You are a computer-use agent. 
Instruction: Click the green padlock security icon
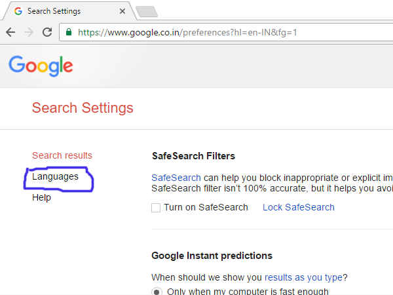pyautogui.click(x=69, y=32)
